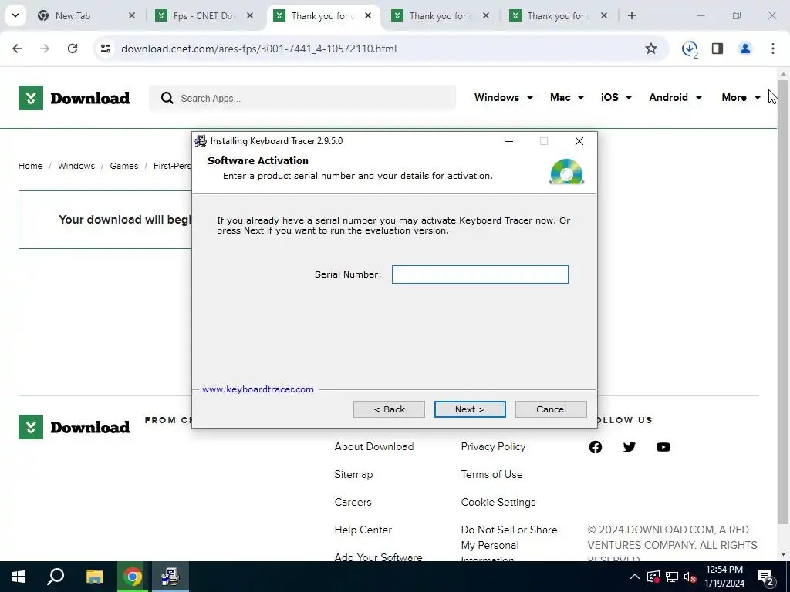Open Sitemap footer link
The image size is (790, 592).
point(353,474)
